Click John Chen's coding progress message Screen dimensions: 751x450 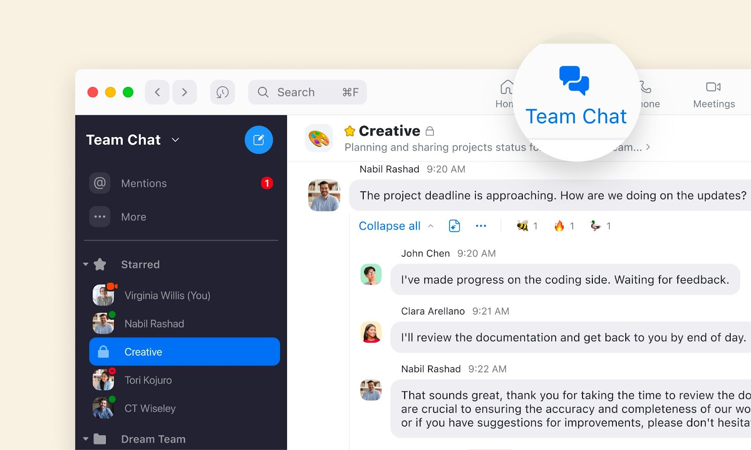(565, 279)
